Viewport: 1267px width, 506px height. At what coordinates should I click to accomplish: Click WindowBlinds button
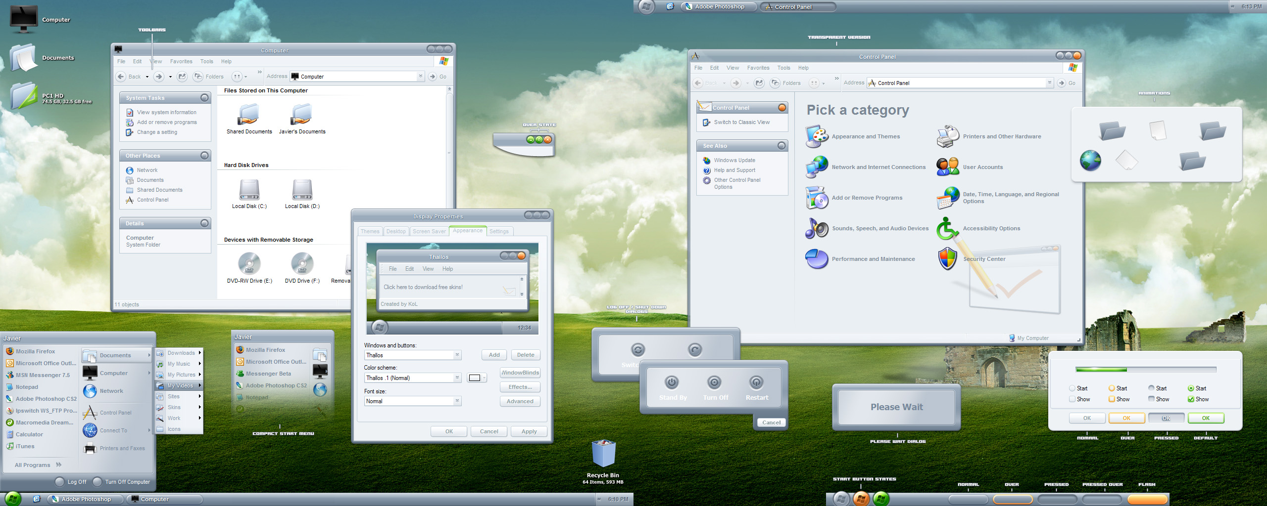(520, 373)
